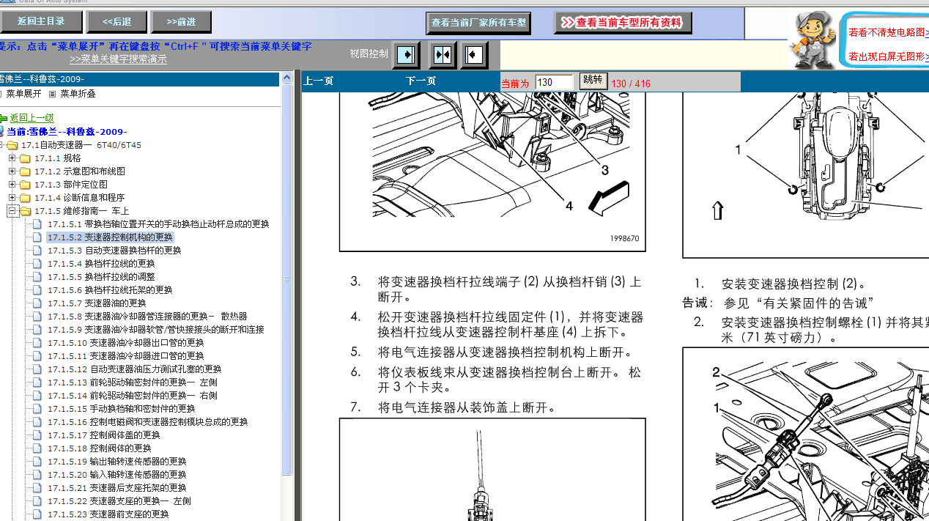
Task: Go to the next page with 下一页
Action: pos(421,81)
